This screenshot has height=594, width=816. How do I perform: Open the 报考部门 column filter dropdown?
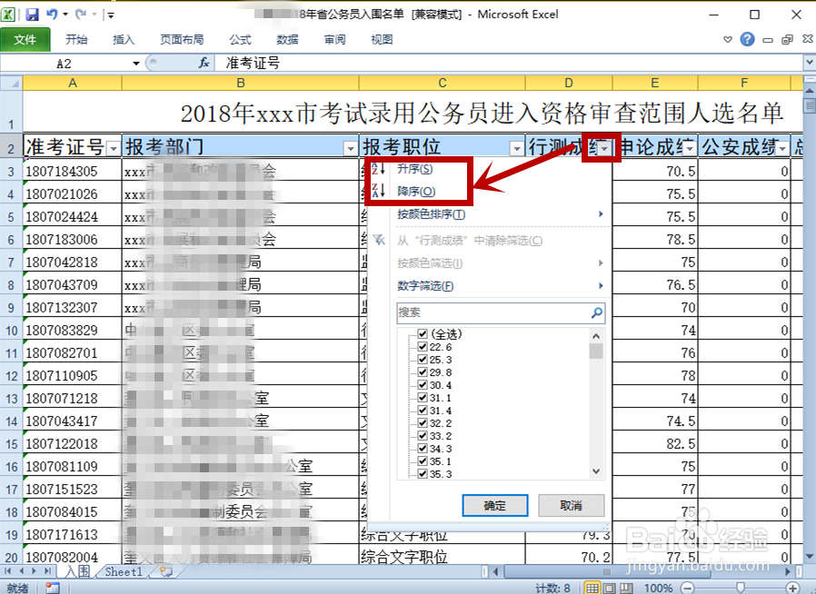click(351, 146)
